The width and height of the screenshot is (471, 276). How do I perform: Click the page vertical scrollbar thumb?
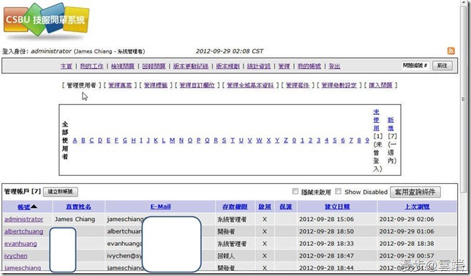pos(464,100)
